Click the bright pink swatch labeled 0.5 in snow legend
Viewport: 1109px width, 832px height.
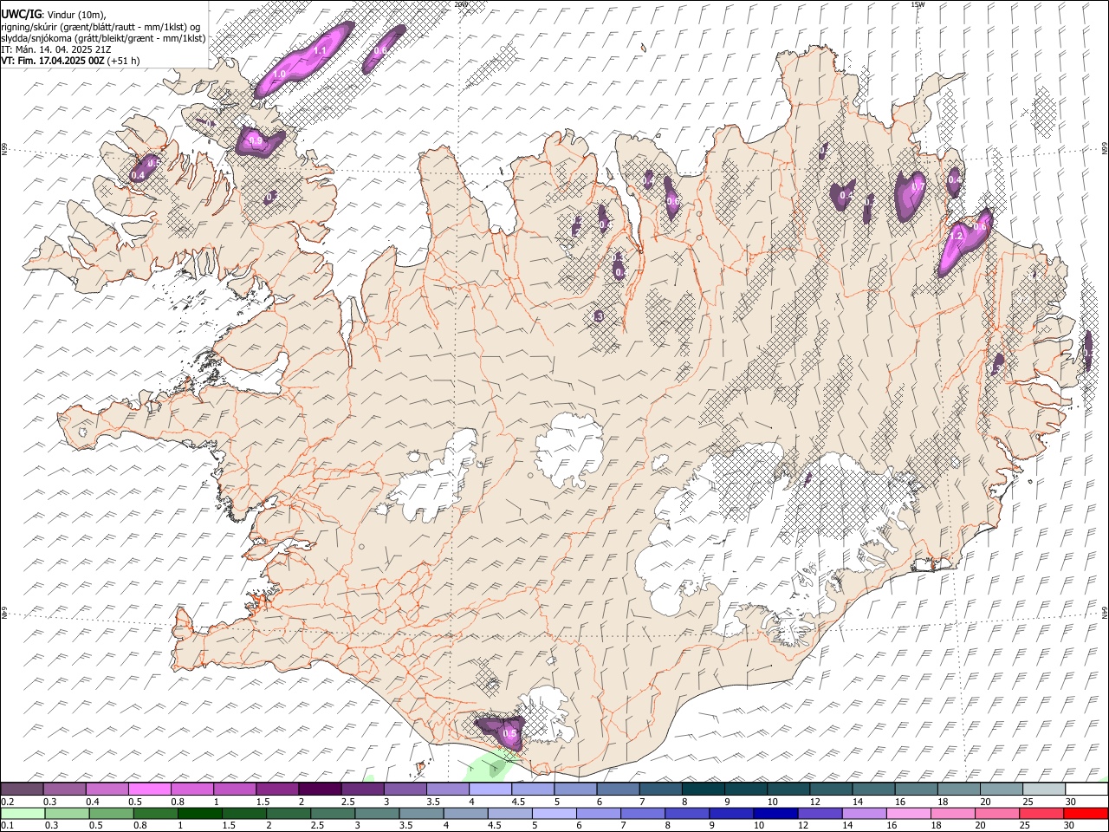click(149, 790)
